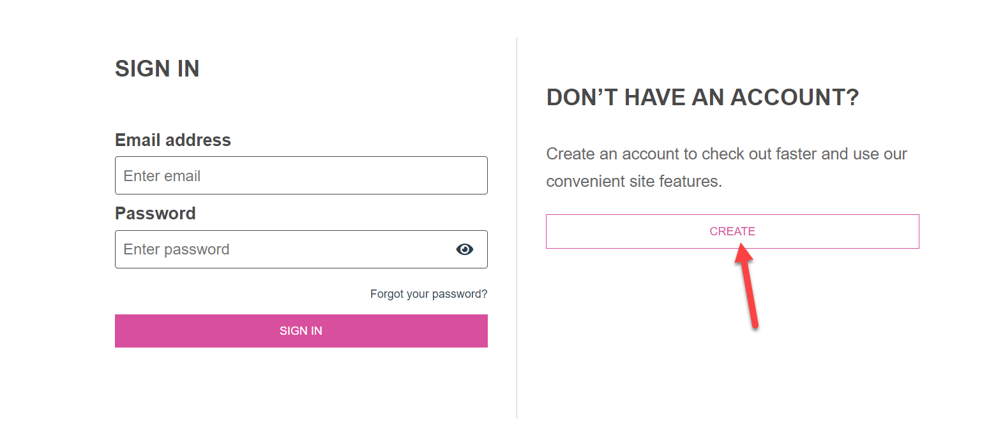Select the SIGN IN heading text
Image resolution: width=989 pixels, height=440 pixels.
(157, 69)
